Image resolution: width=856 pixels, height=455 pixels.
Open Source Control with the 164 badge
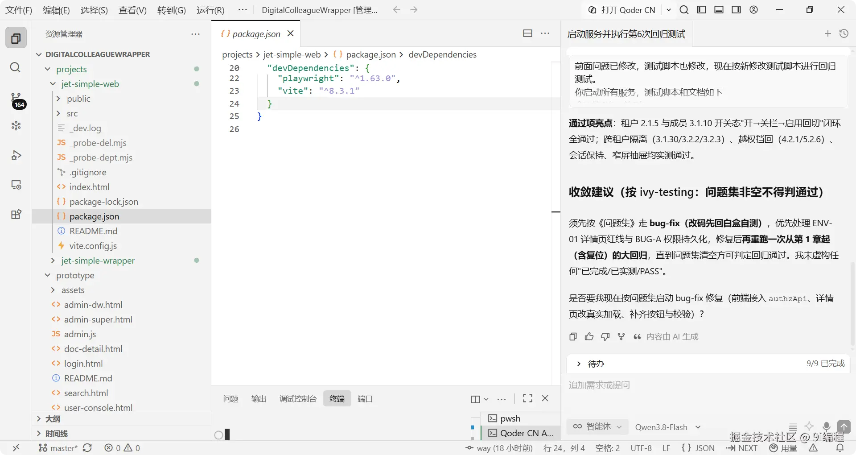(x=16, y=100)
